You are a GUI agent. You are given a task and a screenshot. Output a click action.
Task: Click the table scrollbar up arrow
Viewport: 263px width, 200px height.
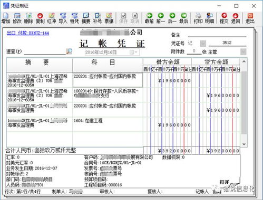coord(244,62)
